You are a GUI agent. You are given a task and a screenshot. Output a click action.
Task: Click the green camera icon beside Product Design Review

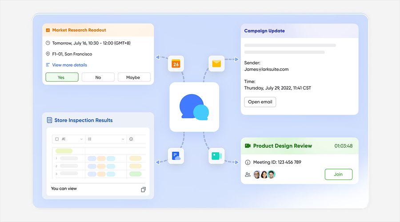(248, 146)
